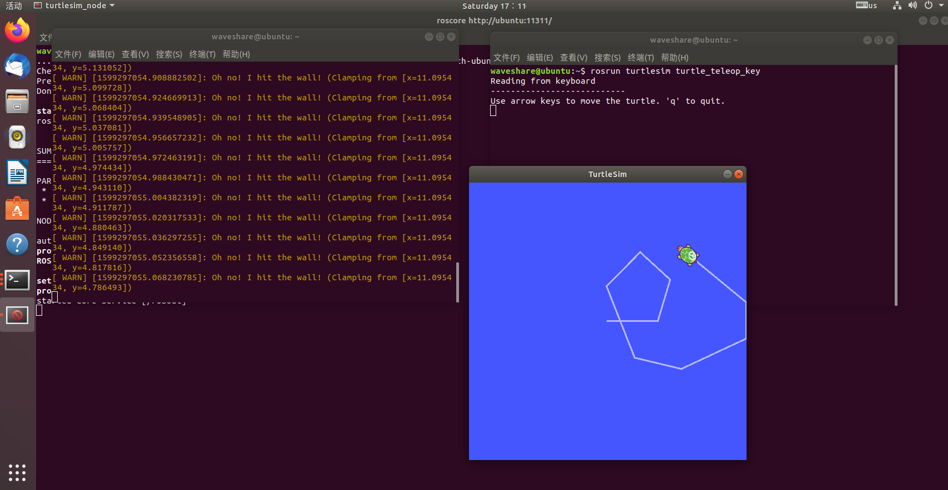Image resolution: width=948 pixels, height=490 pixels.
Task: Close the left waveshare terminal window
Action: click(451, 37)
